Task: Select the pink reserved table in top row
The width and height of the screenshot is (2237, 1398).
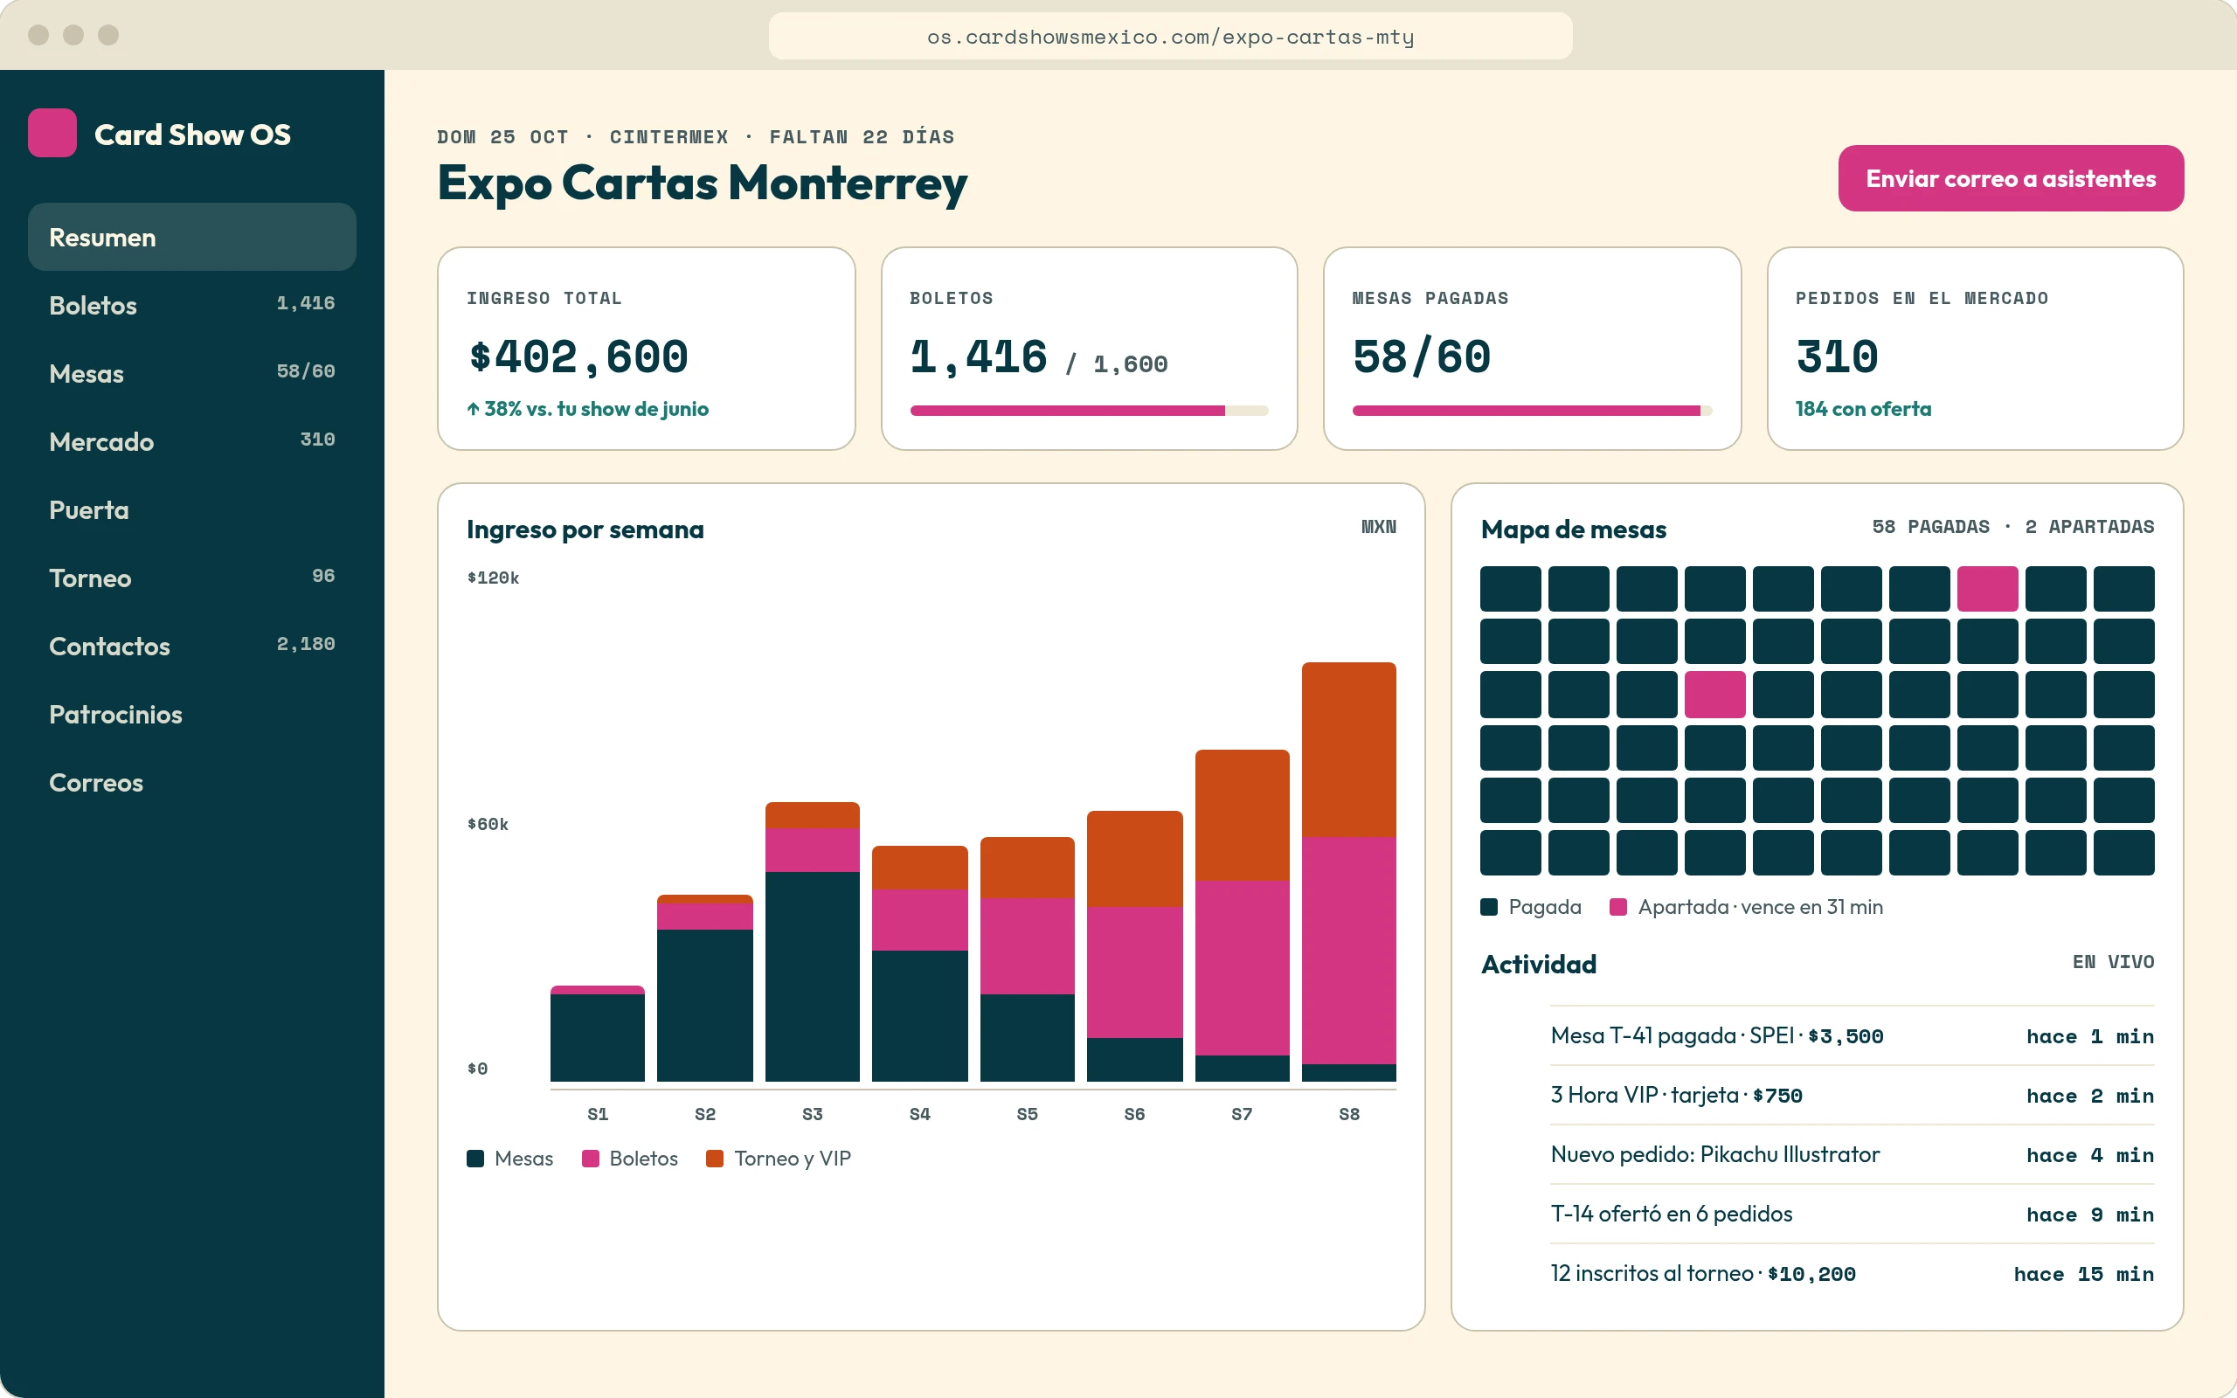Action: point(1987,589)
